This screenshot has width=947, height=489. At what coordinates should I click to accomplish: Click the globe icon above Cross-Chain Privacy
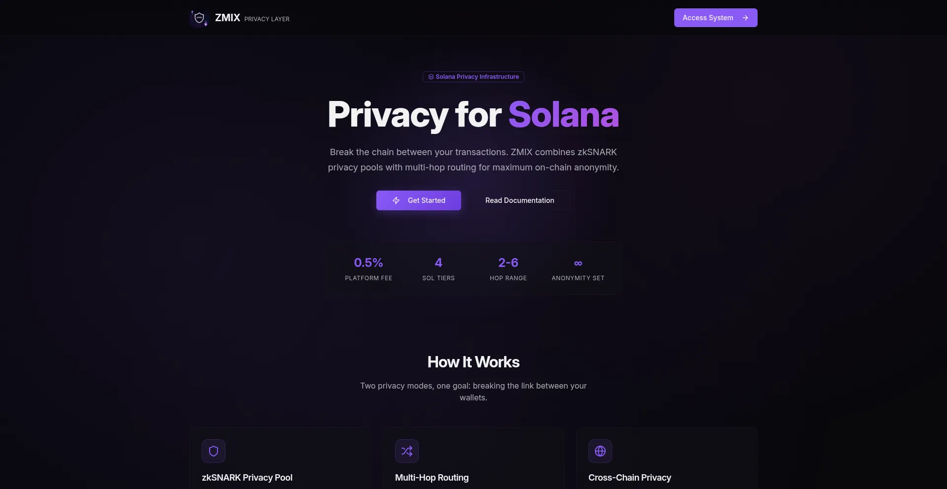tap(600, 451)
